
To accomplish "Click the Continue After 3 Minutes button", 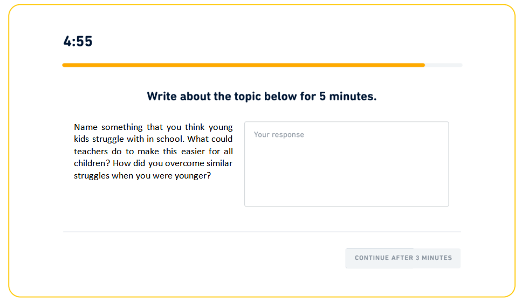I will 403,258.
